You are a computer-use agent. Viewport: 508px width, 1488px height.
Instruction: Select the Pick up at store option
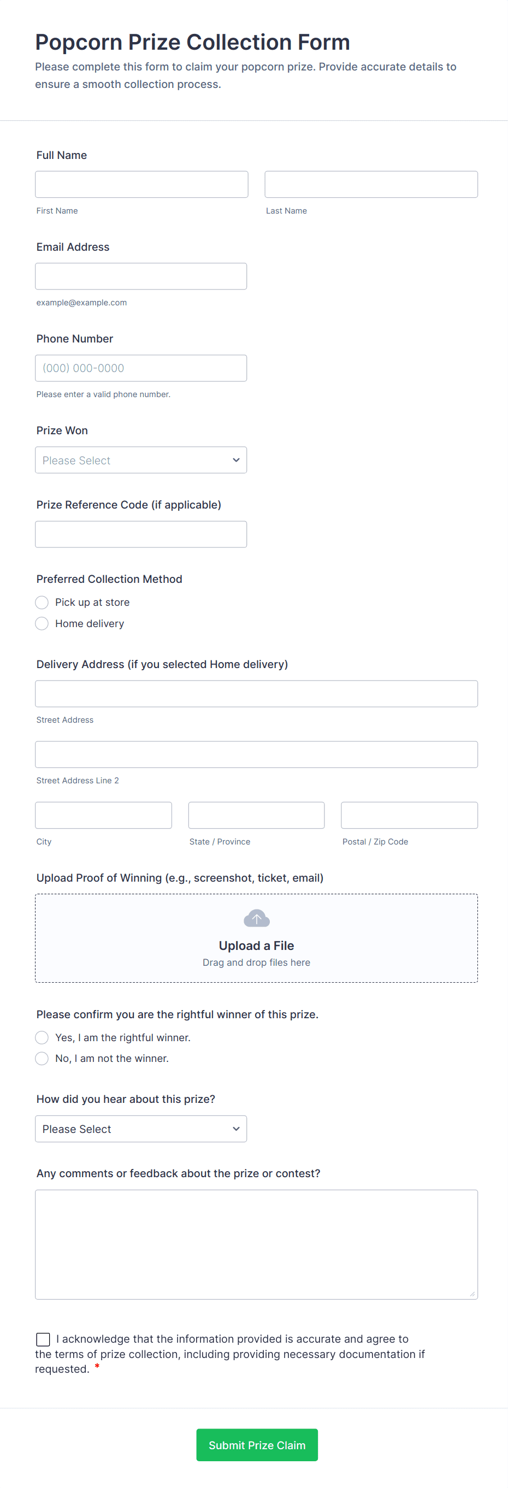point(42,603)
